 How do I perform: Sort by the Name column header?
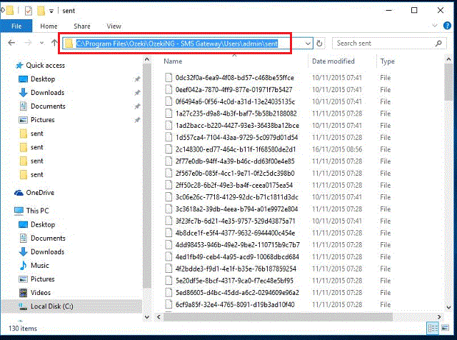point(173,61)
